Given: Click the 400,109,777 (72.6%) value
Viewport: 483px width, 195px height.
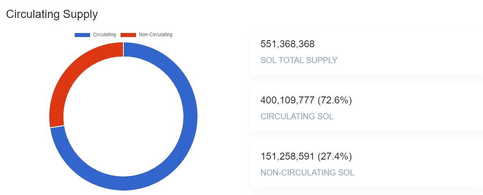Looking at the screenshot, I should (306, 100).
